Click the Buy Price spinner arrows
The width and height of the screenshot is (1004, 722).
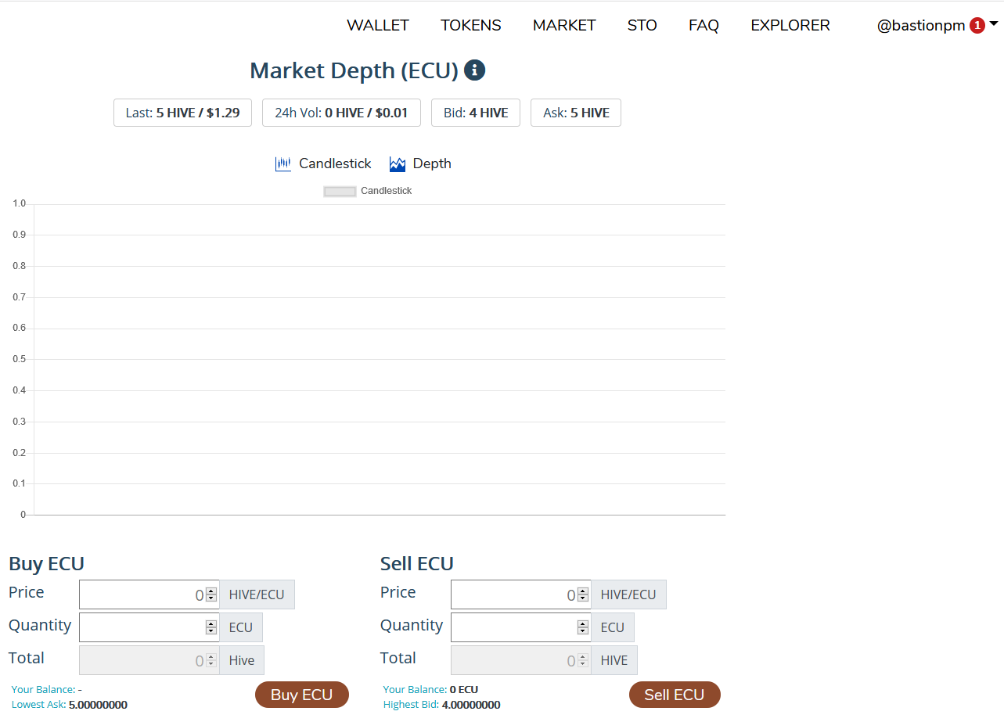(211, 595)
